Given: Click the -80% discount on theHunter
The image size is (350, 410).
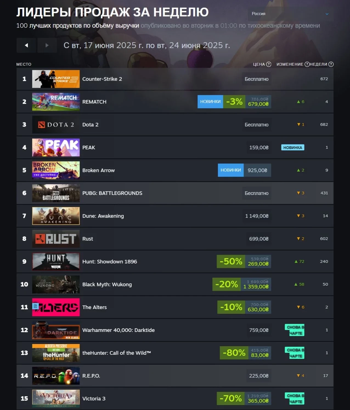Looking at the screenshot, I should pos(234,353).
